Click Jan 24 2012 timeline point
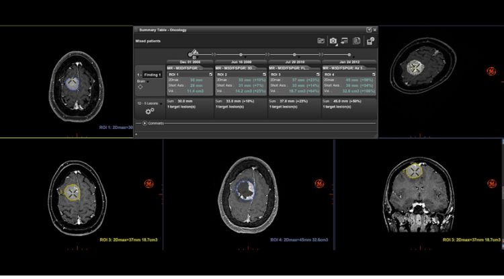 click(x=349, y=54)
